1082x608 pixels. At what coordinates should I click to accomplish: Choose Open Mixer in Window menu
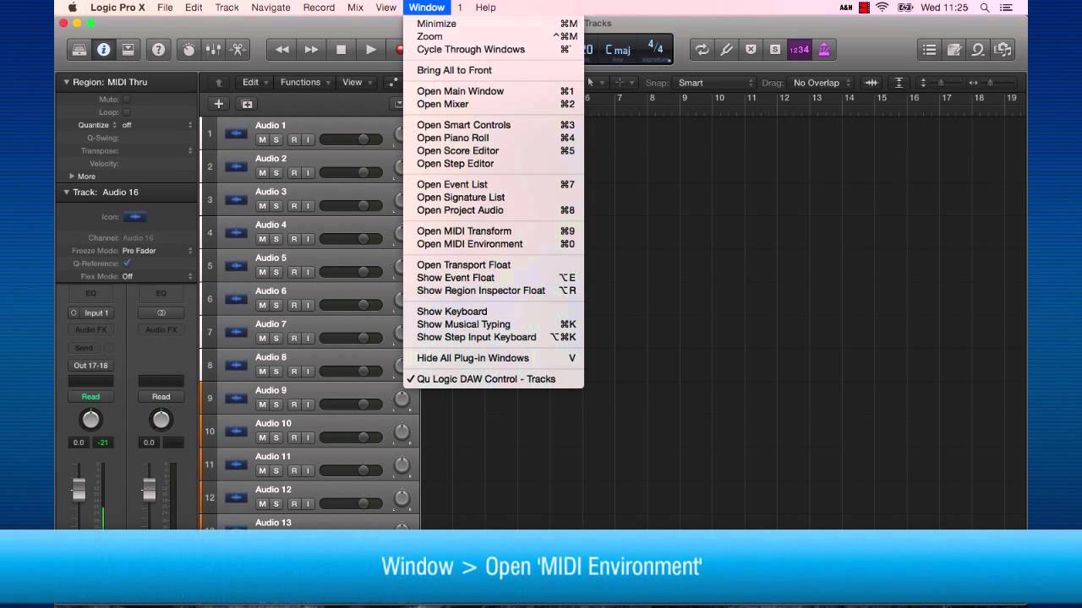[494, 104]
